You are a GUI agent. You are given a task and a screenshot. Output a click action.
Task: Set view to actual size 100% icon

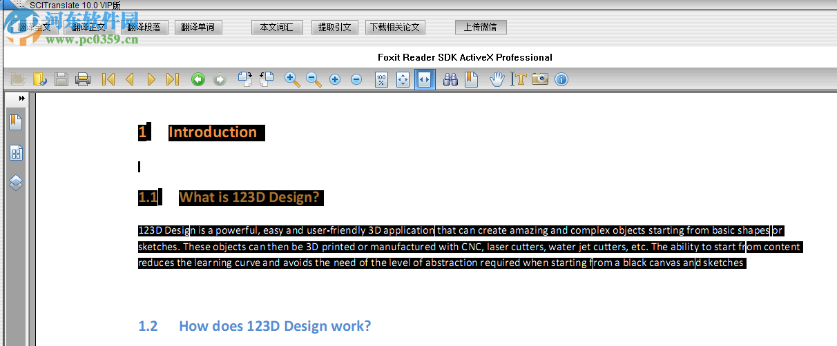click(381, 79)
